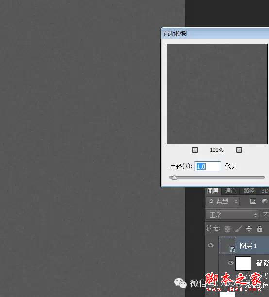Click the adjustment layer filter icon
This screenshot has width=269, height=297.
(265, 201)
